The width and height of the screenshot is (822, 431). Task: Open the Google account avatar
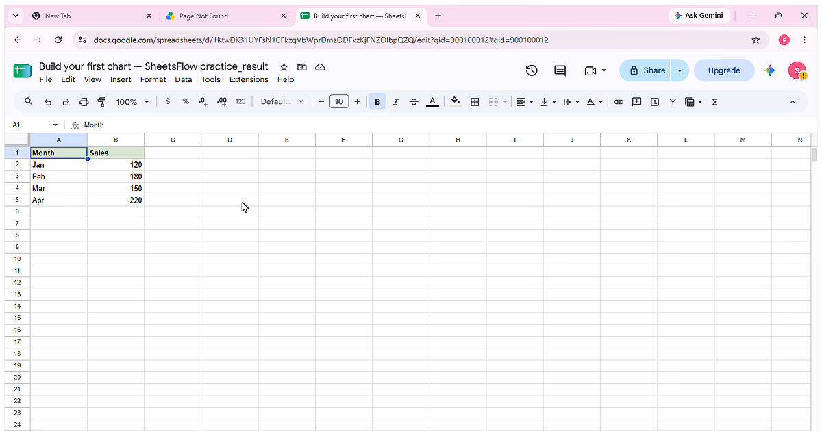797,70
